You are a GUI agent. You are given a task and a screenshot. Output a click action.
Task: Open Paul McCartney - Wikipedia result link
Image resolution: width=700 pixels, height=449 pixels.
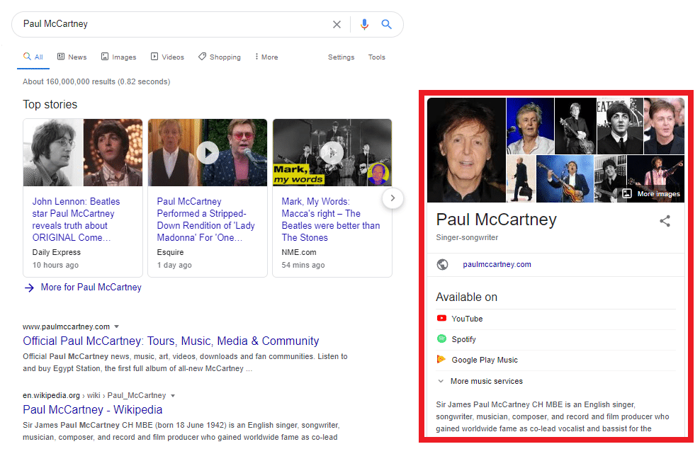click(93, 409)
